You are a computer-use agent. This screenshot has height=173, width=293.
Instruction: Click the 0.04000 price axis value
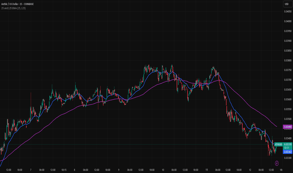(288, 21)
